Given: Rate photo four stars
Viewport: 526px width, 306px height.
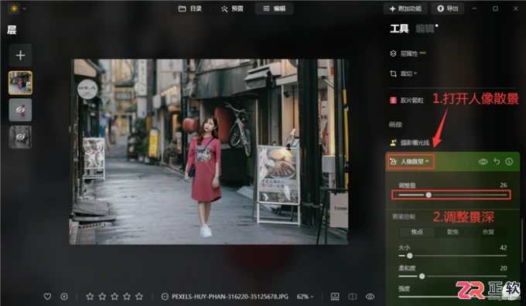Looking at the screenshot, I should (x=127, y=297).
